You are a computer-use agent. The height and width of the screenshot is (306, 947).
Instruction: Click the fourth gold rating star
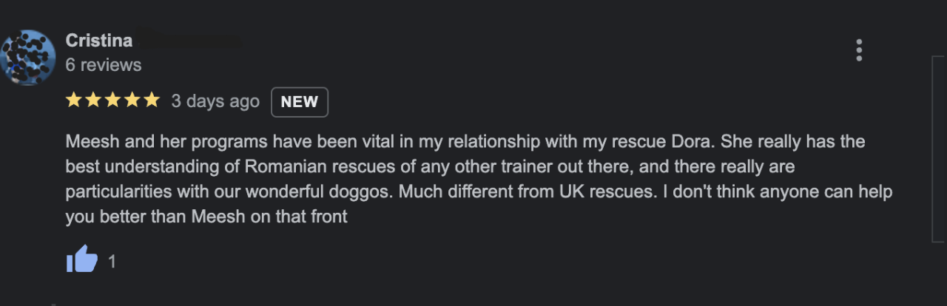point(132,101)
